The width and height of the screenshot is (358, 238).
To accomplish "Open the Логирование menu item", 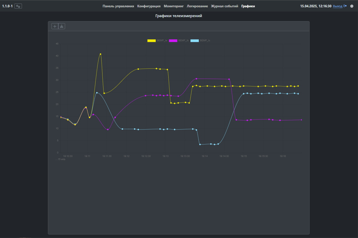I will tap(197, 6).
